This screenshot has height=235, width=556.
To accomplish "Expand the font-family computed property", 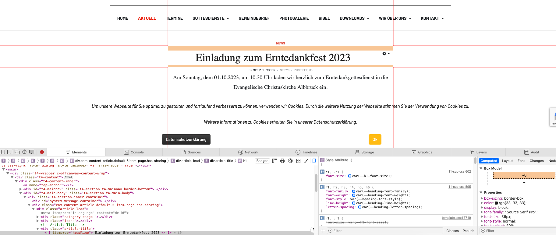I will (x=482, y=212).
